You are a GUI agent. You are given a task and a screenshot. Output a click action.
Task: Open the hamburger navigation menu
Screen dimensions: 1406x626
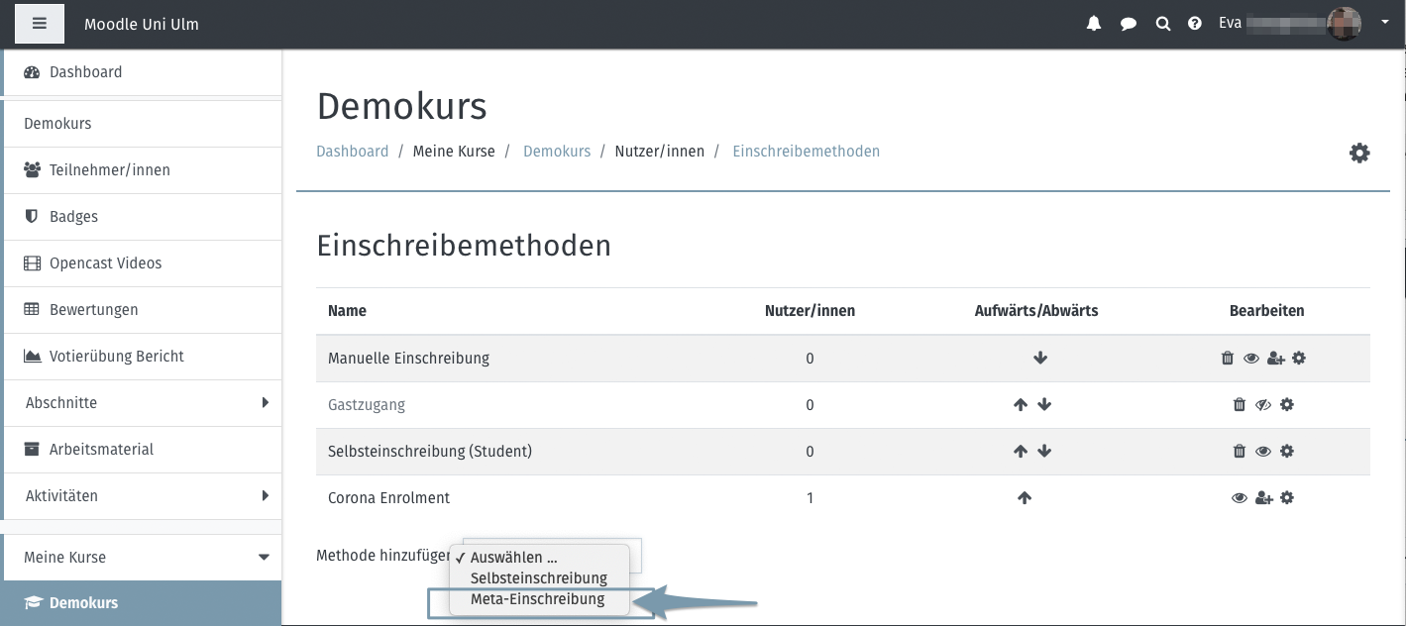[x=40, y=24]
